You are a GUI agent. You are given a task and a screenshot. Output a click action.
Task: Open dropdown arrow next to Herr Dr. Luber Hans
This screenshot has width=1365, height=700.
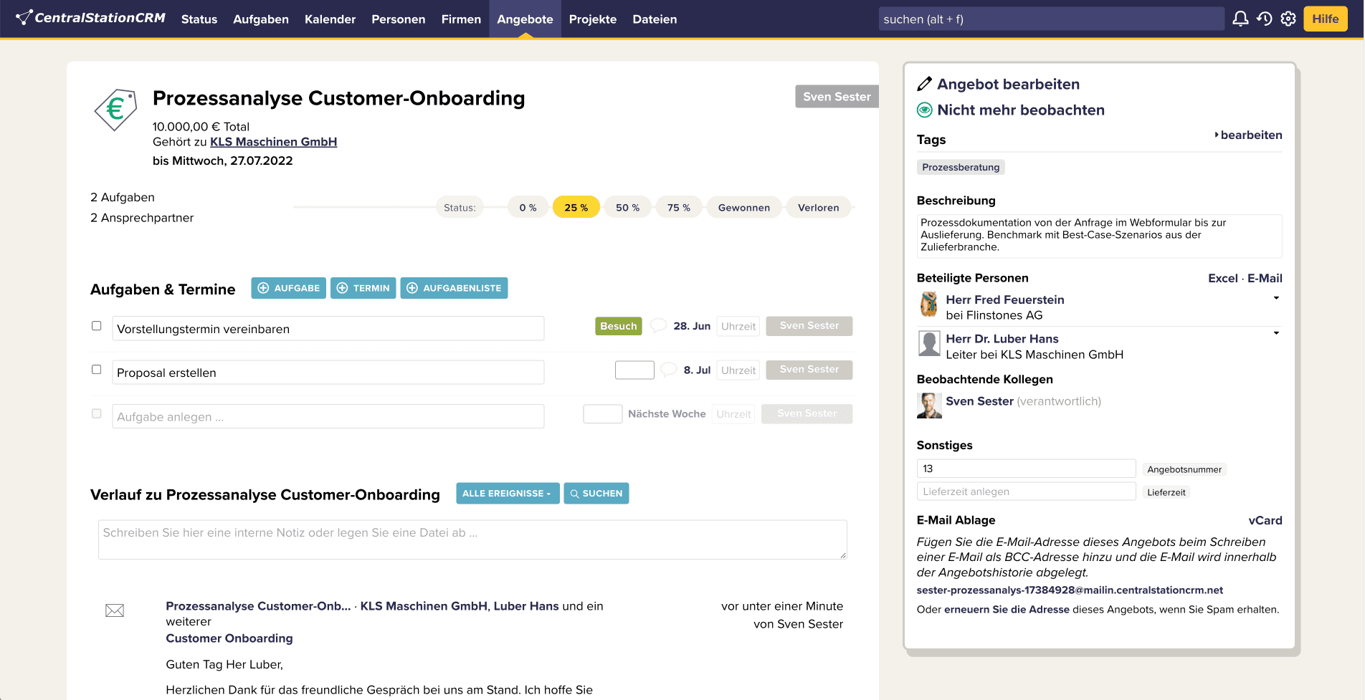tap(1276, 333)
